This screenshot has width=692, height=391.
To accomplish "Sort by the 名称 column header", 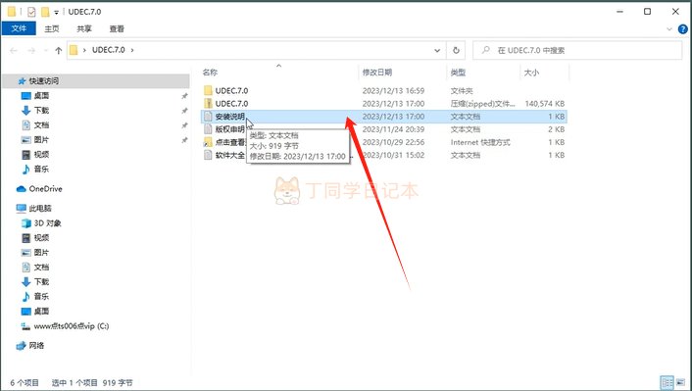I will (210, 73).
